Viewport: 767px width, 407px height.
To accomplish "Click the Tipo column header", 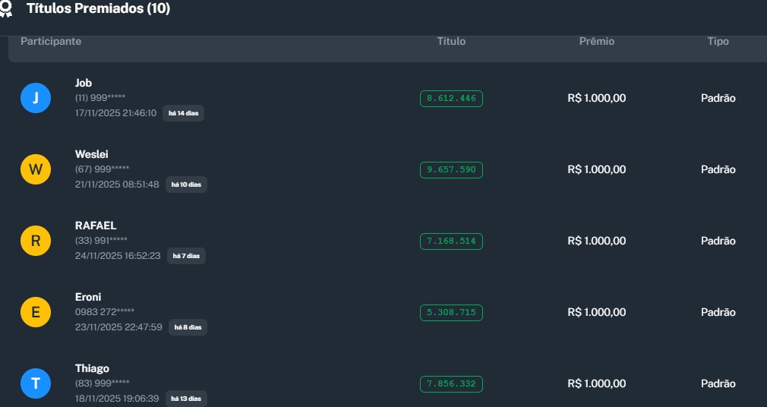I will click(718, 42).
